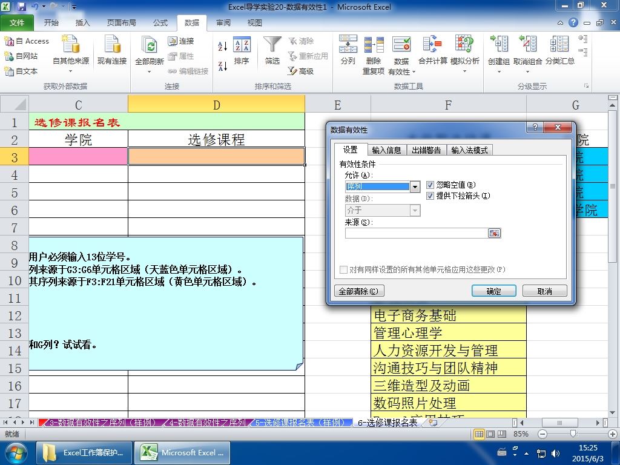Click vertical scrollbar down arrow
Screen dimensions: 620x465
click(612, 412)
